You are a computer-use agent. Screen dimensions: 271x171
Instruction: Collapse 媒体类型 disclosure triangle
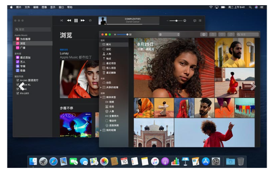click(101, 97)
